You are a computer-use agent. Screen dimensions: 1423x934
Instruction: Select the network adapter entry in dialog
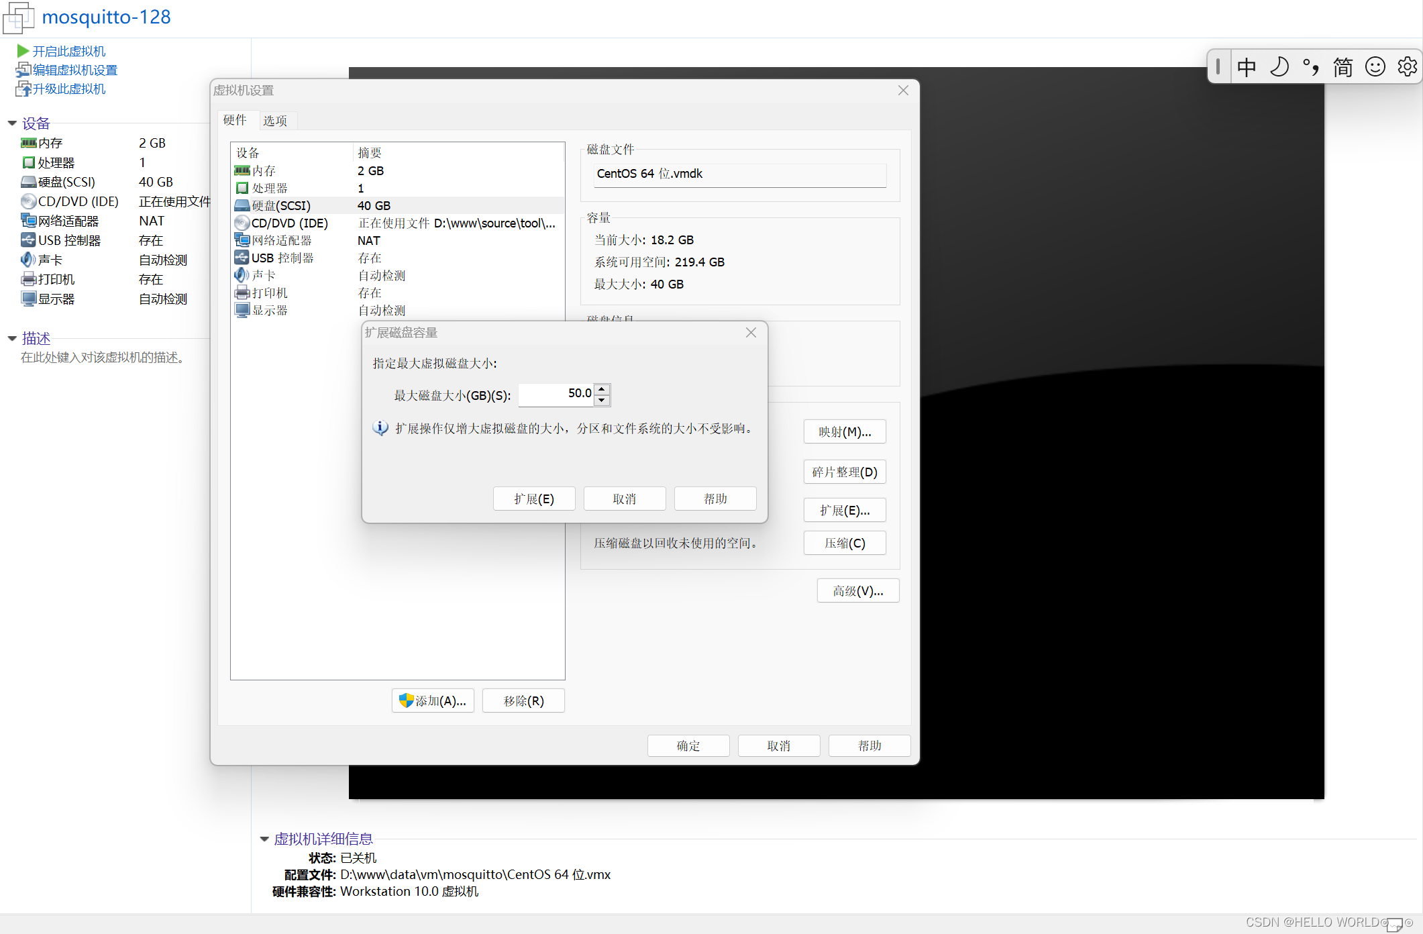coord(281,241)
